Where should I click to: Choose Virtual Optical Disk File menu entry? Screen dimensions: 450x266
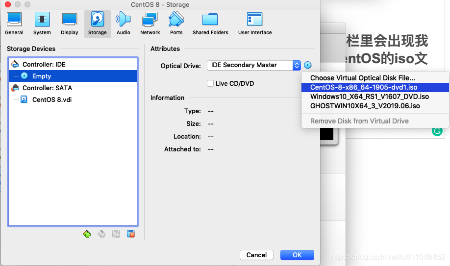pyautogui.click(x=375, y=78)
